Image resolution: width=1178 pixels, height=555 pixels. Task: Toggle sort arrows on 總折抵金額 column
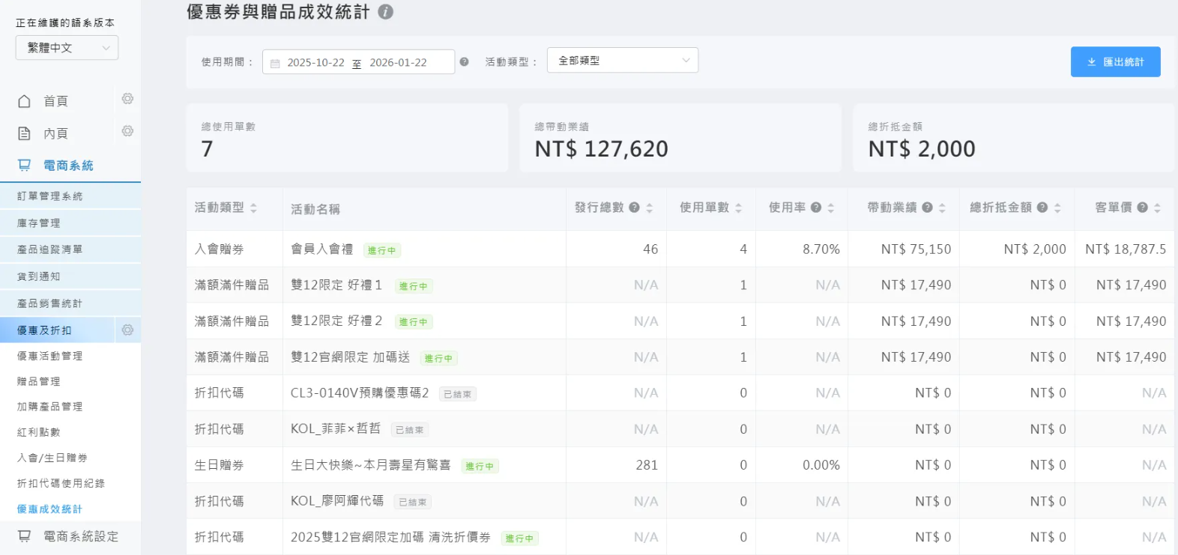pos(1057,208)
